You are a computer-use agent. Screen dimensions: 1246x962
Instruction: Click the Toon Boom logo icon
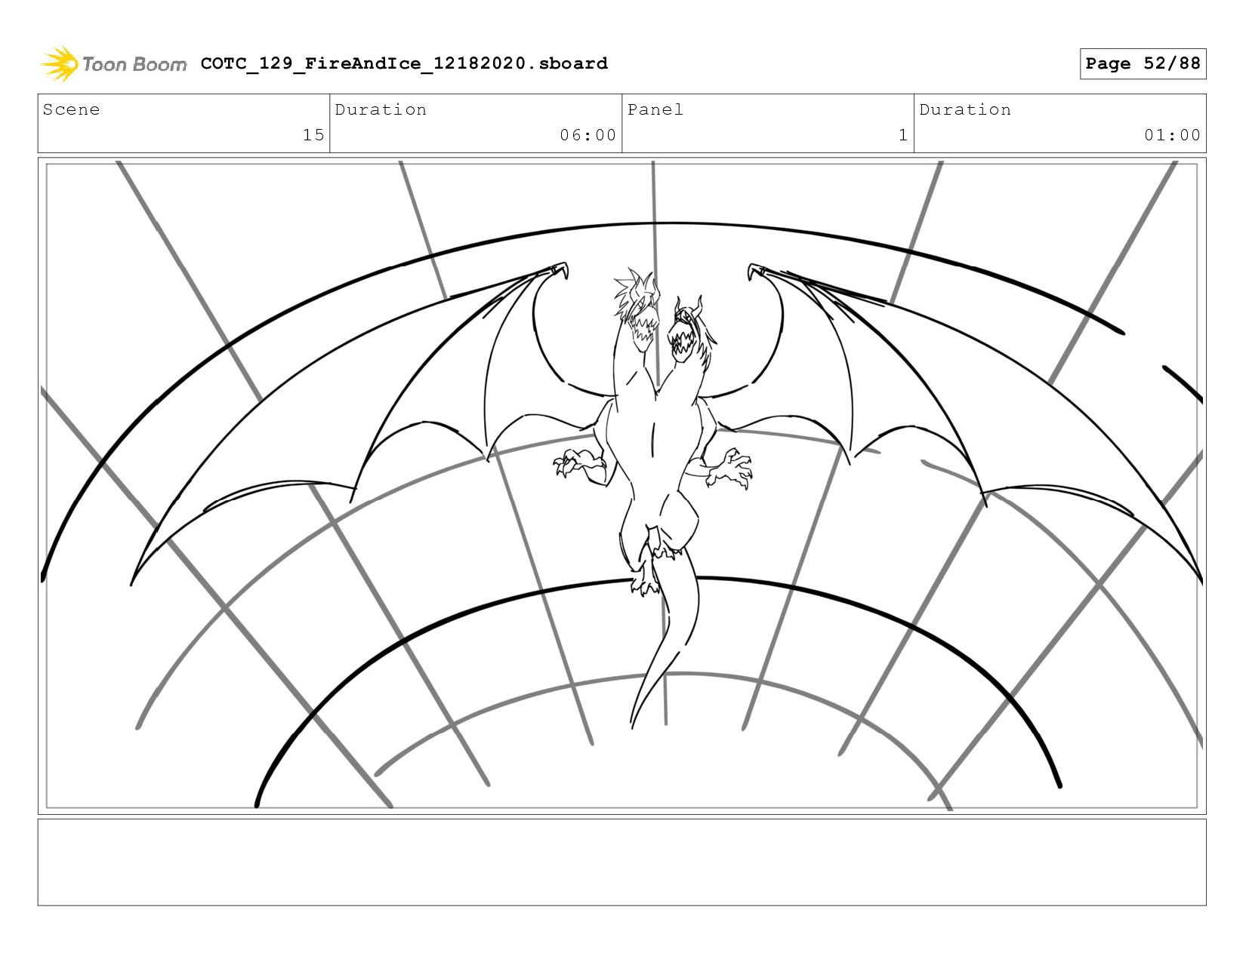point(60,63)
